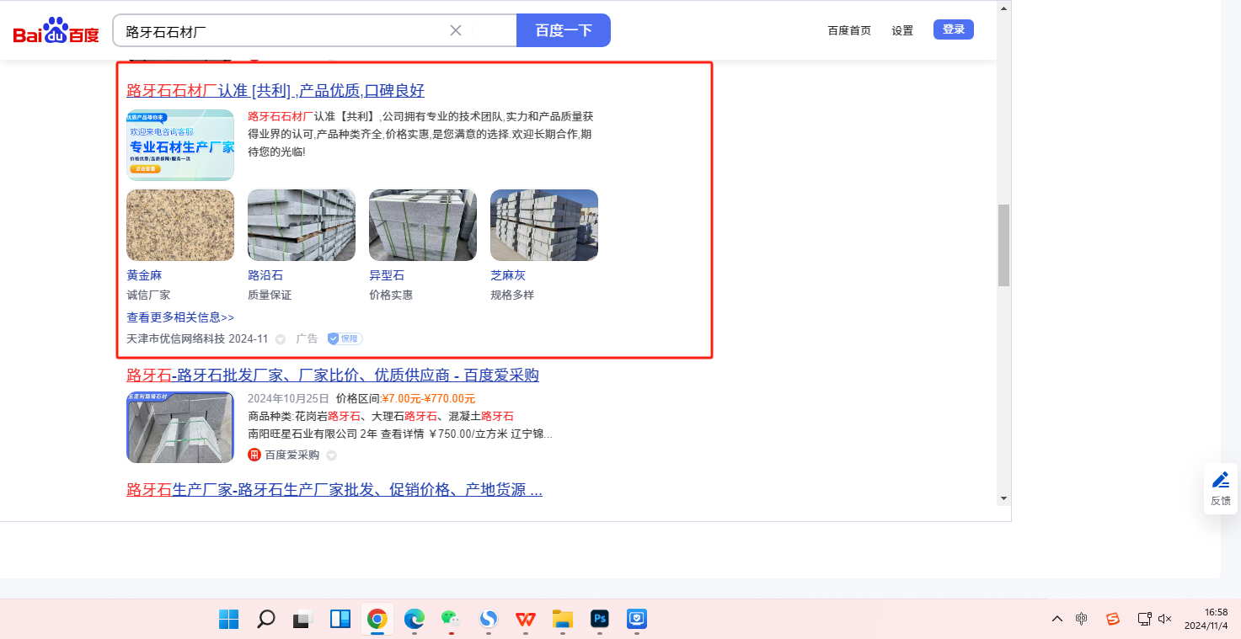Click the Baidu logo
Viewport: 1241px width, 639px height.
56,31
